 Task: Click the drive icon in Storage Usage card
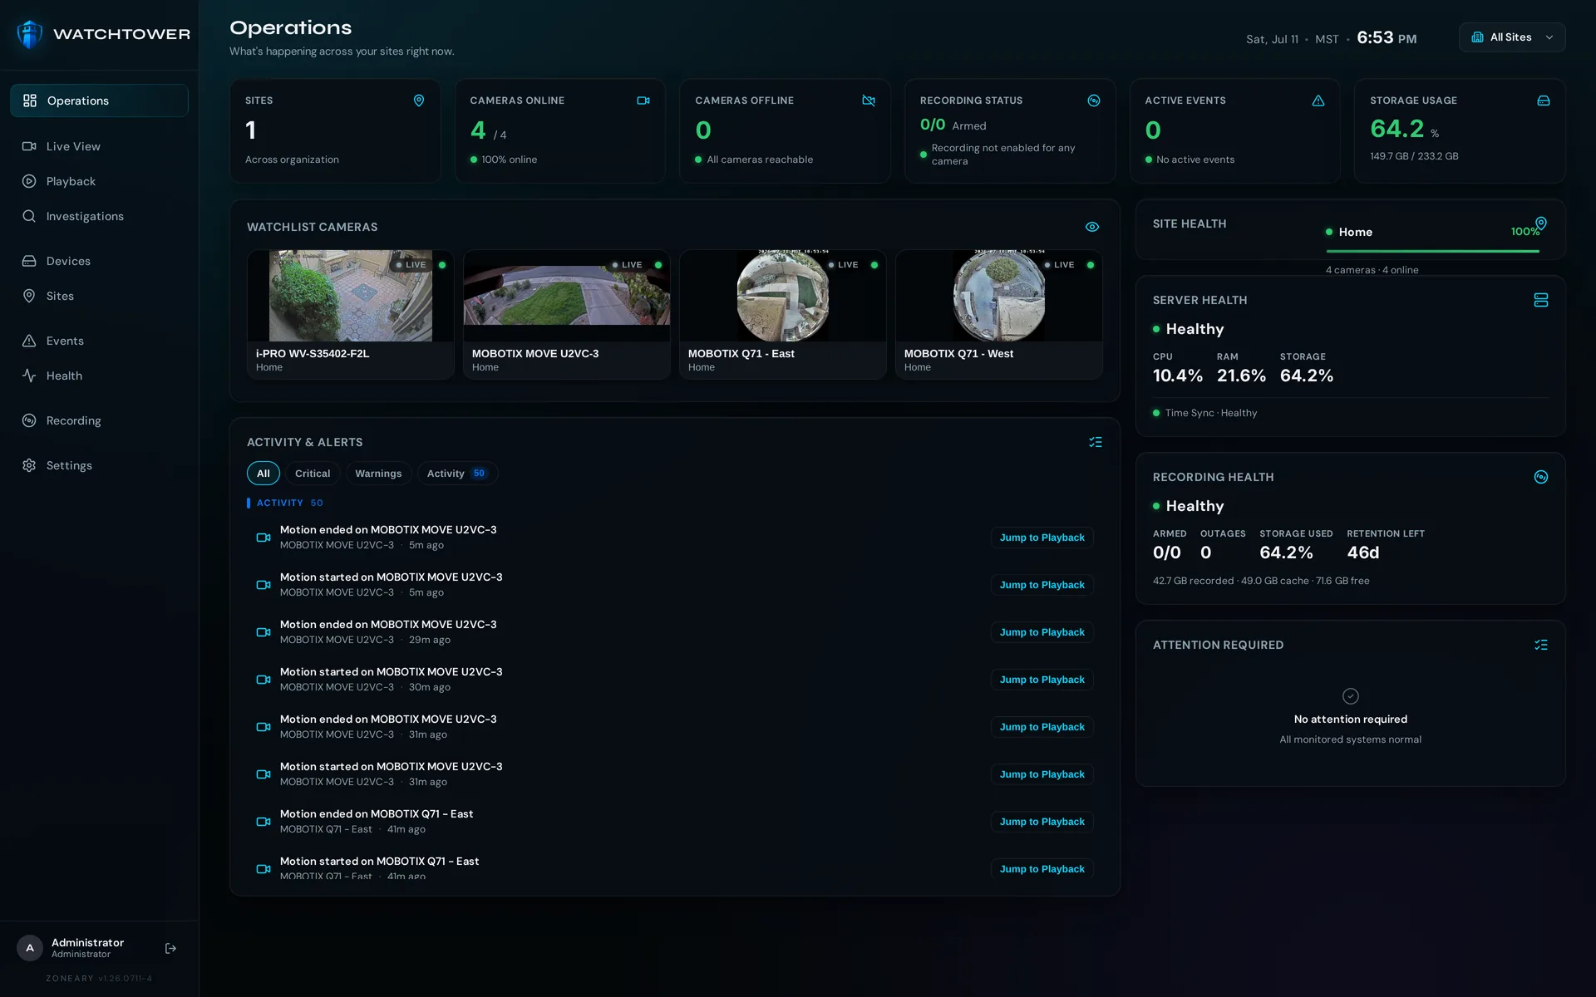tap(1544, 101)
